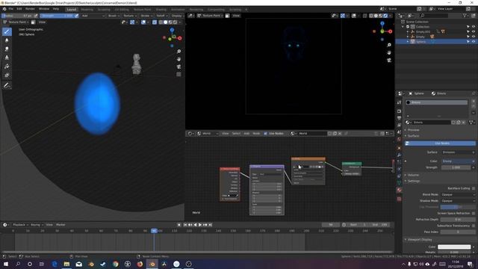478x269 pixels.
Task: Open Brush settings popover
Action: pyautogui.click(x=113, y=16)
